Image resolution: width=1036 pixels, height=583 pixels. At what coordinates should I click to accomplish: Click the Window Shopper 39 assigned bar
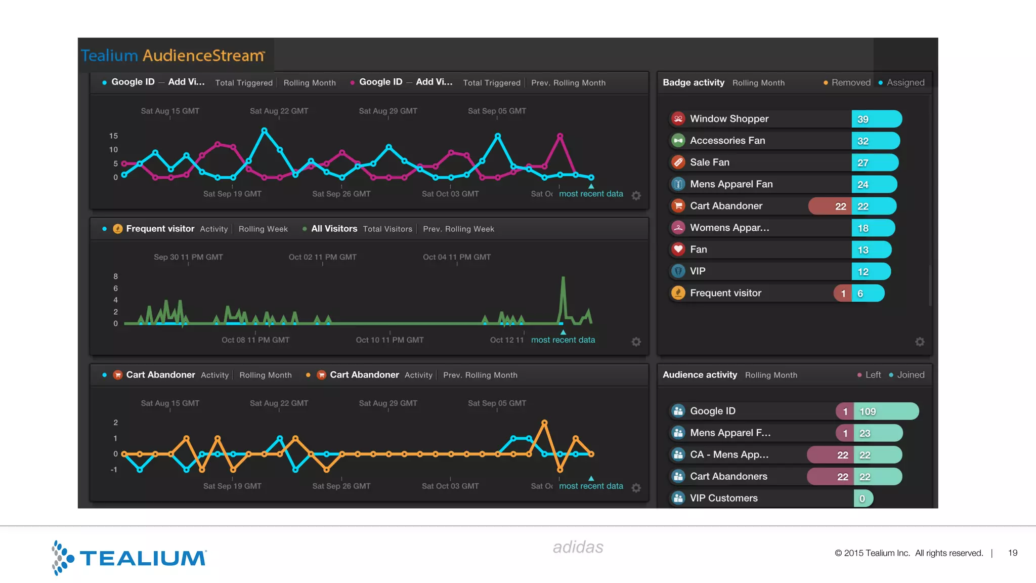point(876,119)
